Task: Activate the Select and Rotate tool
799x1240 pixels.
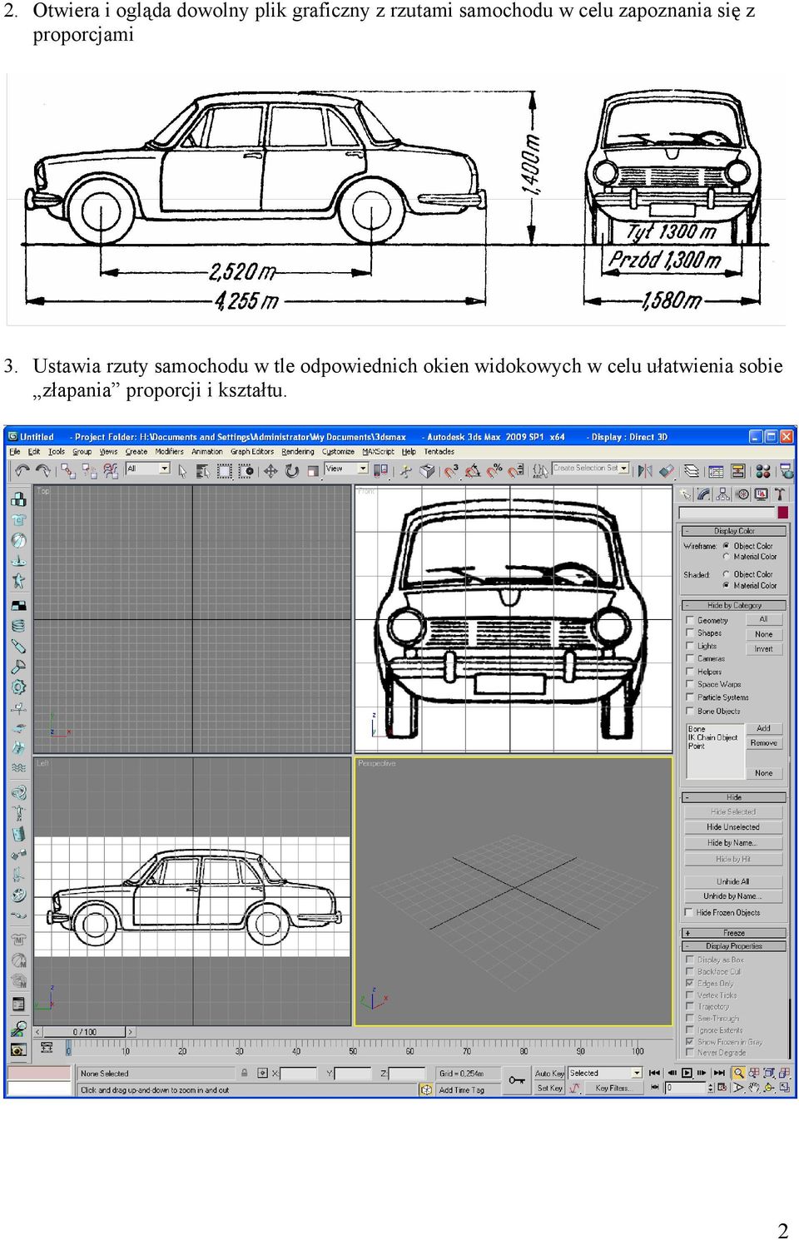Action: tap(291, 471)
